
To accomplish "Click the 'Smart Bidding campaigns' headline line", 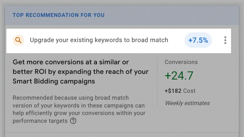I will [54, 81].
